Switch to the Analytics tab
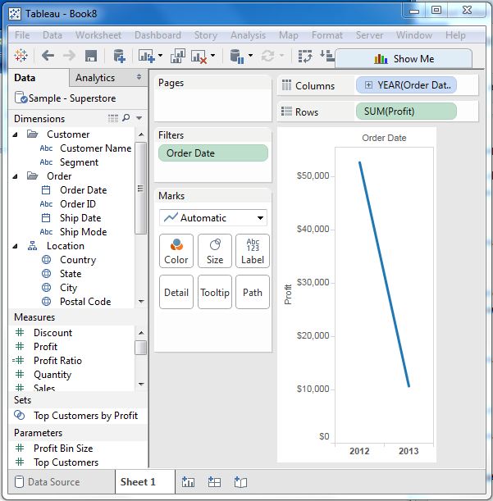493x501 pixels. click(95, 78)
